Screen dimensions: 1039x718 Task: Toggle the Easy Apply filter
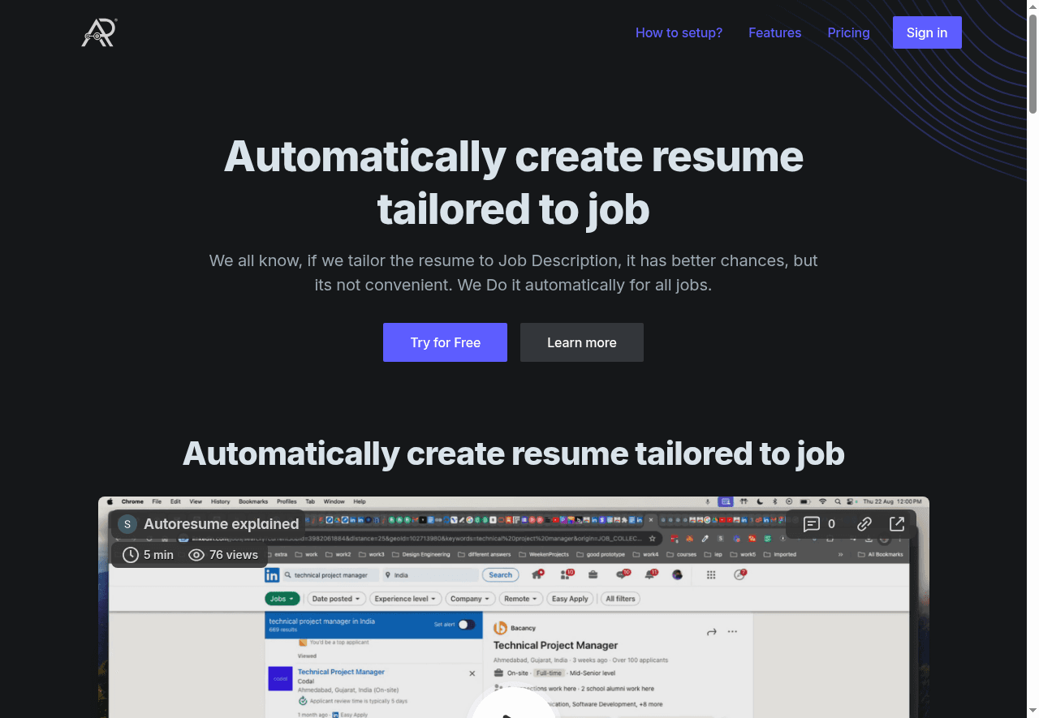pos(570,598)
